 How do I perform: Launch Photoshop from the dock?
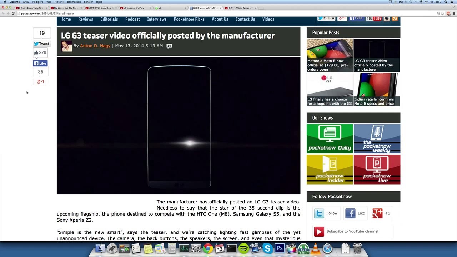(280, 248)
